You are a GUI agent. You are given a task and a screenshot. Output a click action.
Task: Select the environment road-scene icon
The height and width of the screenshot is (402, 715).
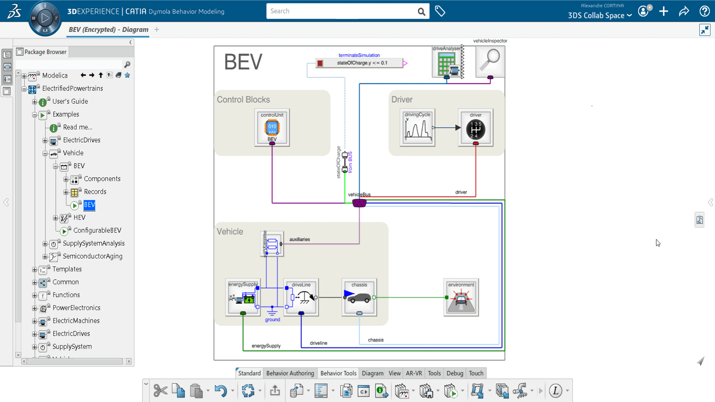461,299
